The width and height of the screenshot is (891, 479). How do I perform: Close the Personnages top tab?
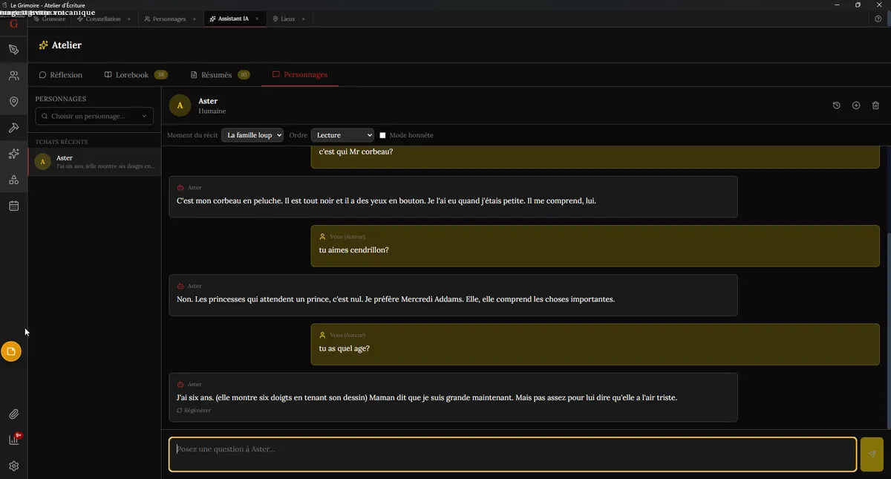click(x=195, y=19)
